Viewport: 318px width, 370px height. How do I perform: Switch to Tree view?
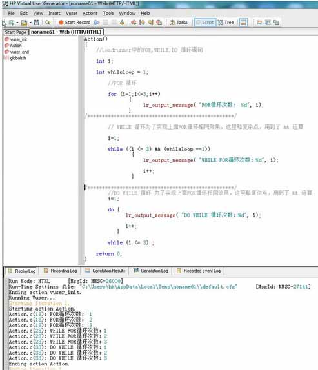click(226, 23)
